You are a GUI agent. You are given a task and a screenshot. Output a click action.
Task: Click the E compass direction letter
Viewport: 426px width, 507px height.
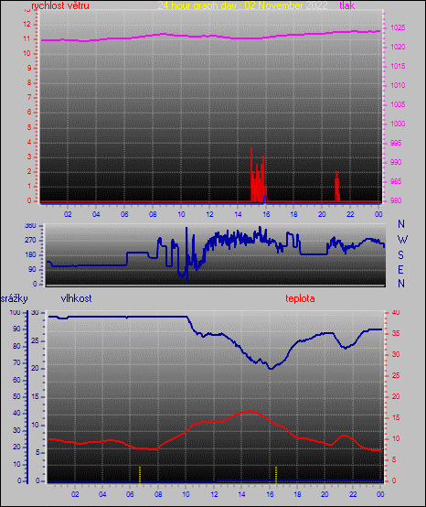(400, 269)
